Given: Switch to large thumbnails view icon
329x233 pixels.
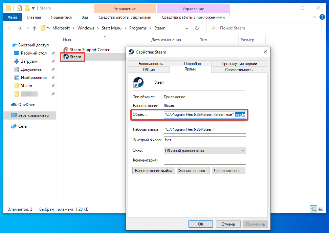Looking at the screenshot, I should (x=321, y=209).
